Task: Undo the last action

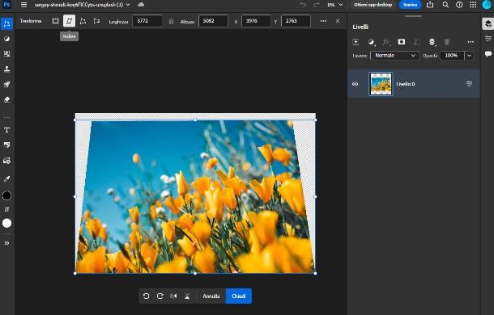Action: [303, 5]
